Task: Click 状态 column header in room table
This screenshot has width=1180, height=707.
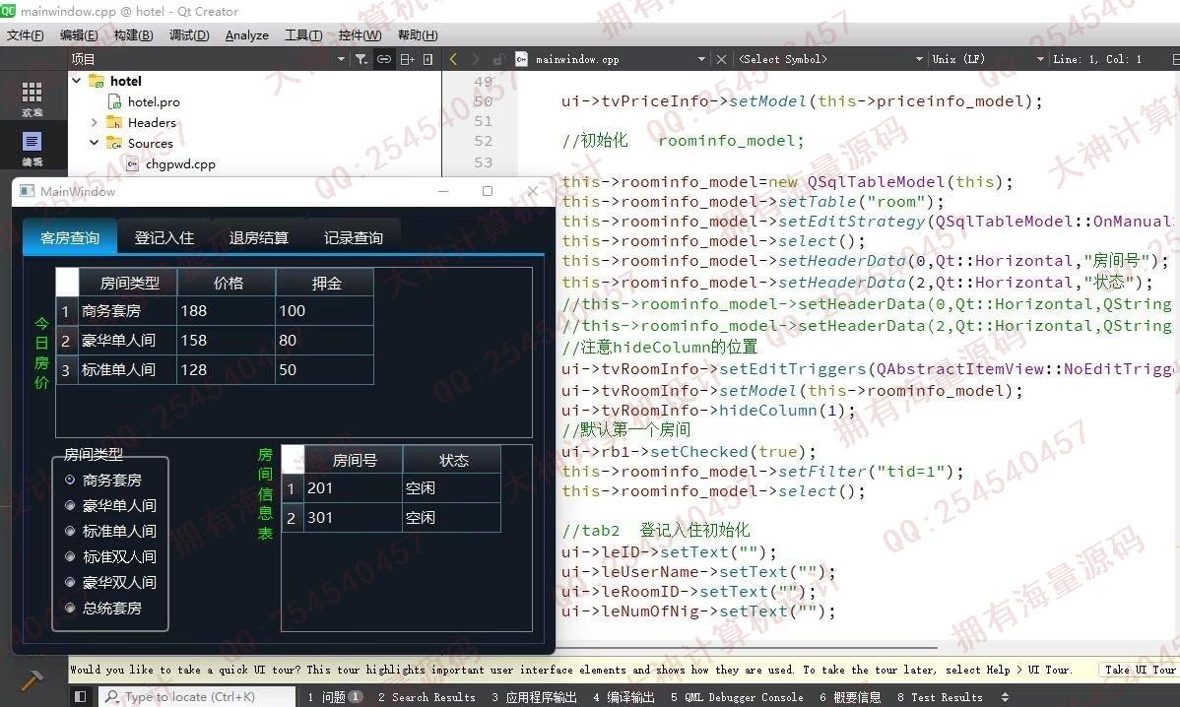Action: pyautogui.click(x=453, y=460)
